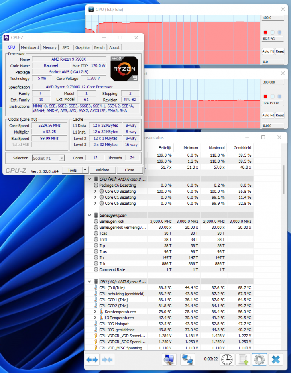Click the Validate button in CPU-Z
This screenshot has height=373, width=291.
(x=102, y=170)
